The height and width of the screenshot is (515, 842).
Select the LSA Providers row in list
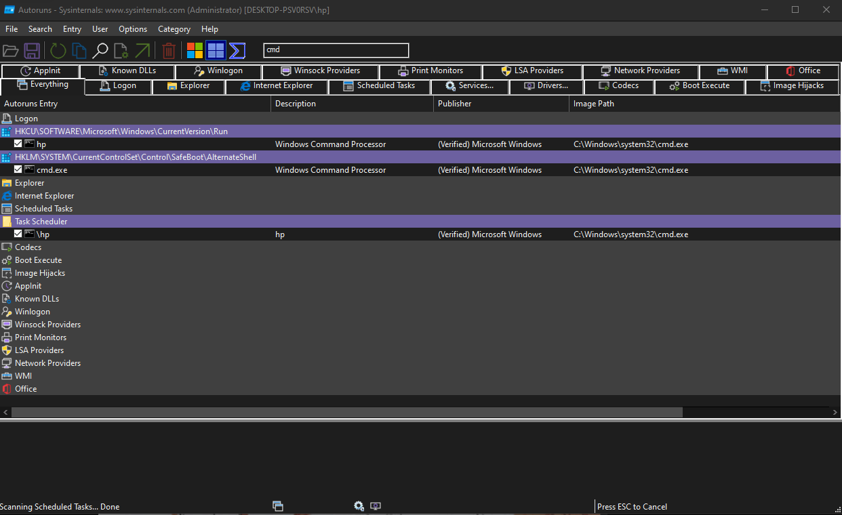pyautogui.click(x=420, y=350)
